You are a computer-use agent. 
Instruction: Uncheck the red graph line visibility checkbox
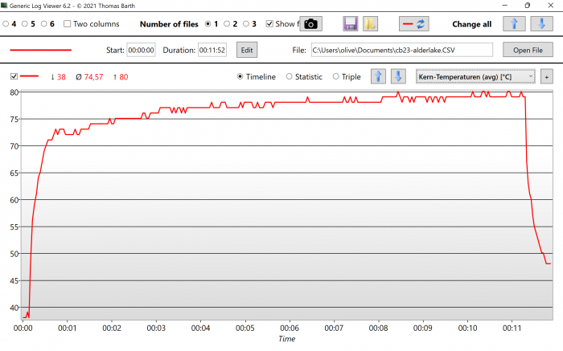tap(14, 76)
